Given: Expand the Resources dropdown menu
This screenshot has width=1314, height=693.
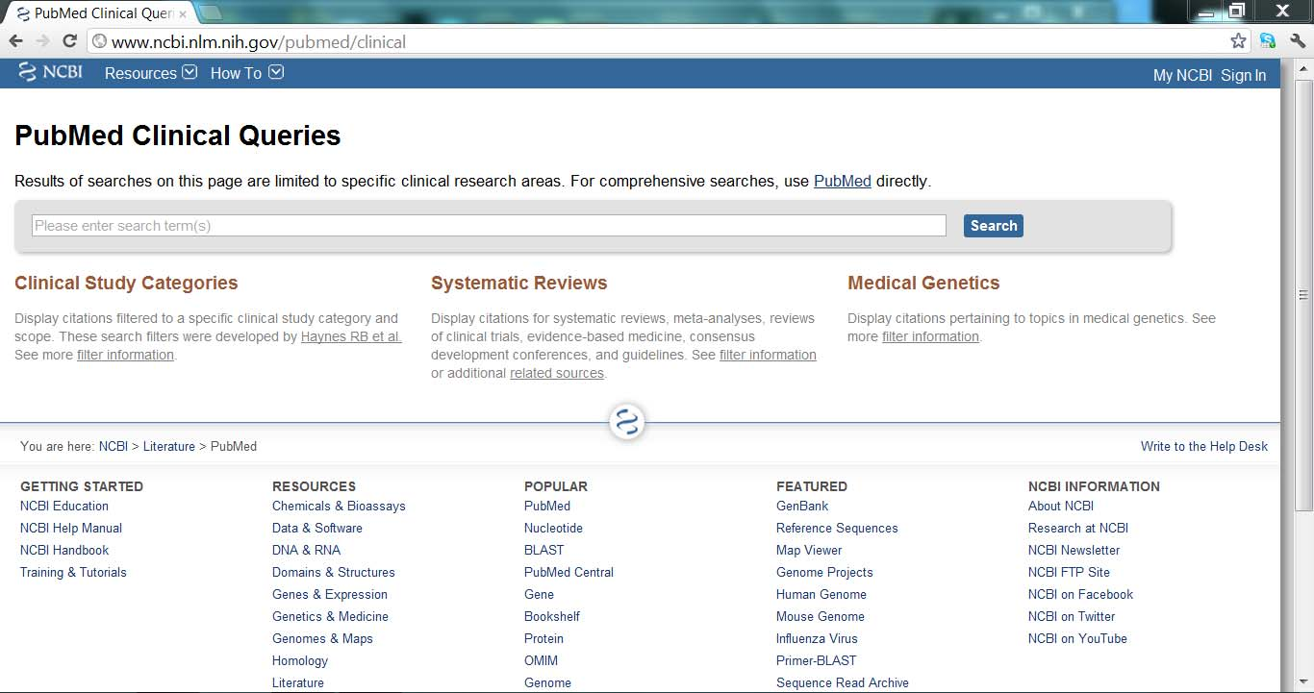Looking at the screenshot, I should (151, 73).
